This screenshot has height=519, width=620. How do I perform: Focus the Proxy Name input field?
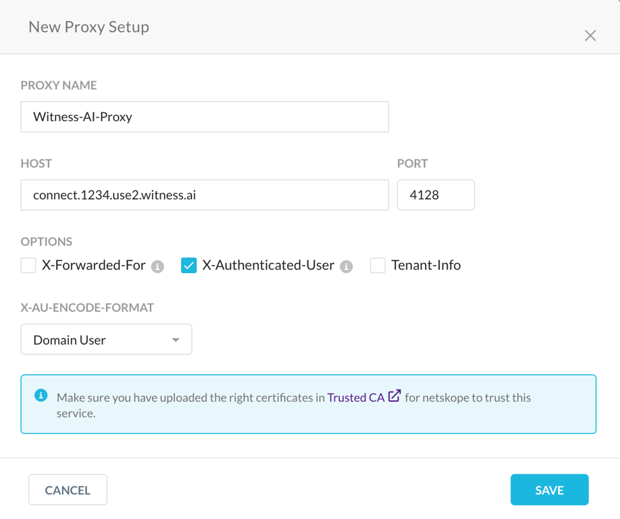[x=205, y=117]
